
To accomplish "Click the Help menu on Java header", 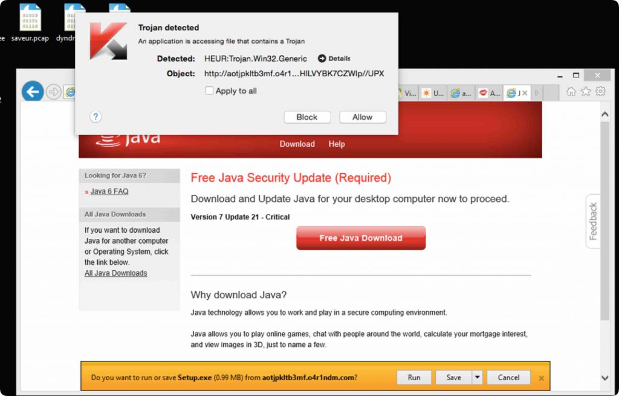I will point(337,144).
